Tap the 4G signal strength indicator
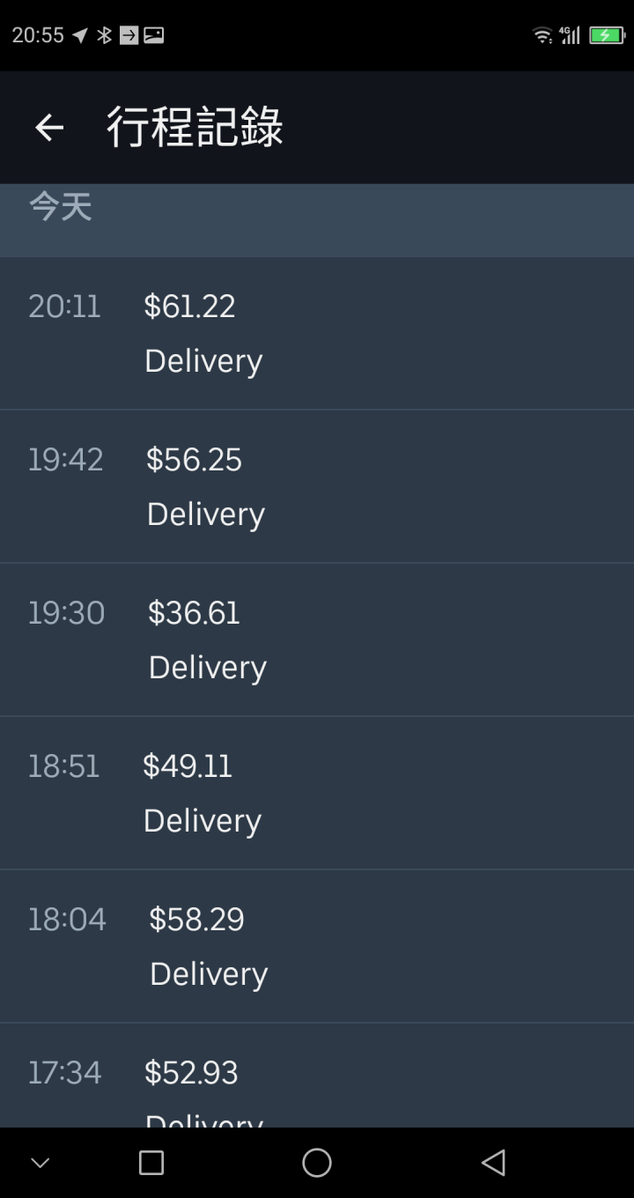 [570, 35]
